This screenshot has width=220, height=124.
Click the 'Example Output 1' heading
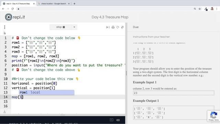pos(146,101)
